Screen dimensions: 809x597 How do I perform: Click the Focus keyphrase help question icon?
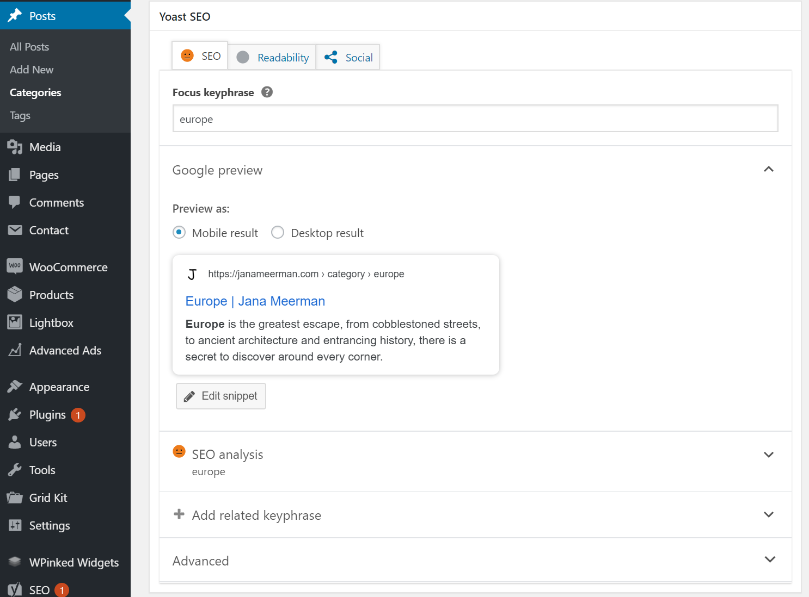[x=267, y=92]
